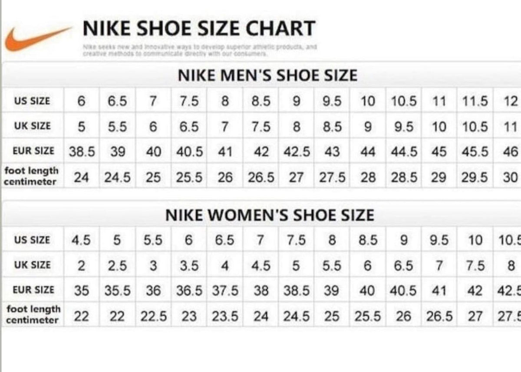Click the men's US SIZE row label
Viewport: 521px width, 372px height.
[32, 101]
